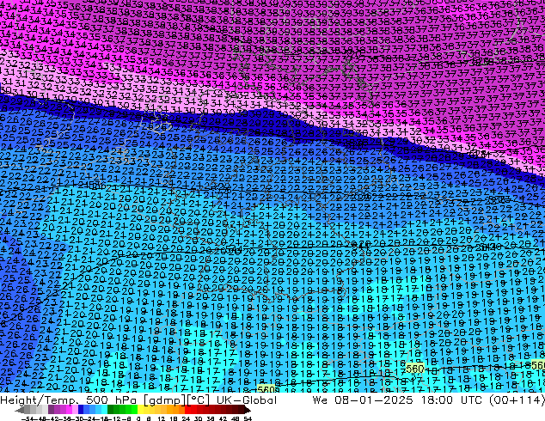The height and width of the screenshot is (421, 545).
Task: Click the date "We 08-01-2025"
Action: click(363, 400)
